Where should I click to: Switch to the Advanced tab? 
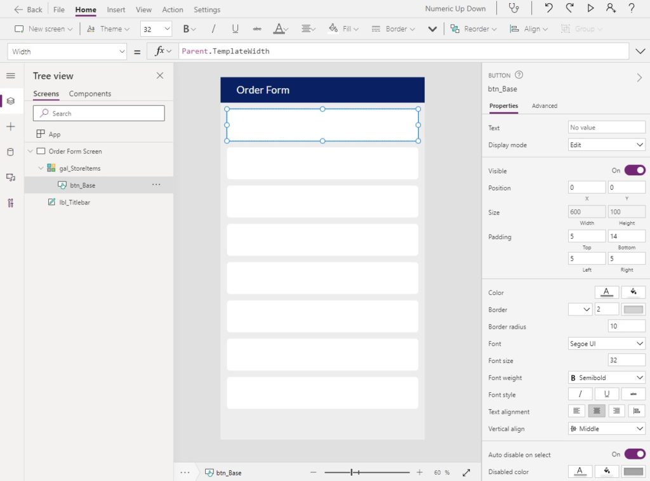coord(544,106)
